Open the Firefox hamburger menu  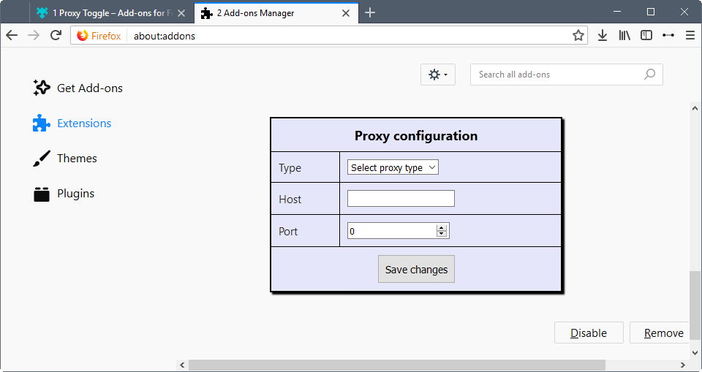pos(690,35)
